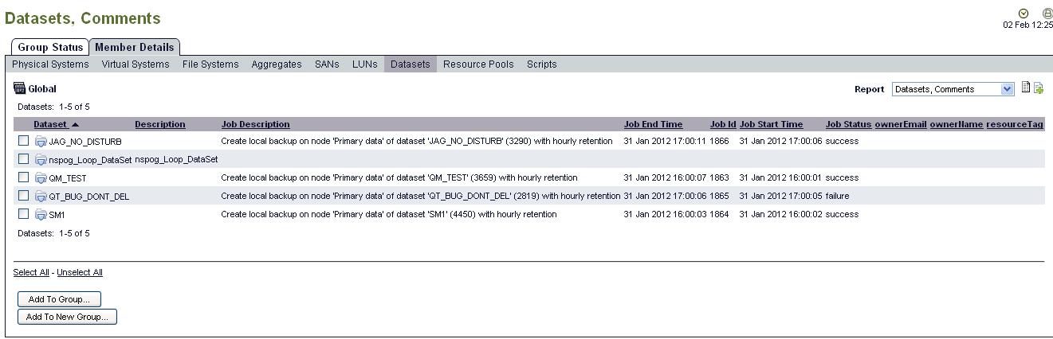The image size is (1053, 339).
Task: Check the nspog_Loop_DataSet row checkbox
Action: [23, 158]
